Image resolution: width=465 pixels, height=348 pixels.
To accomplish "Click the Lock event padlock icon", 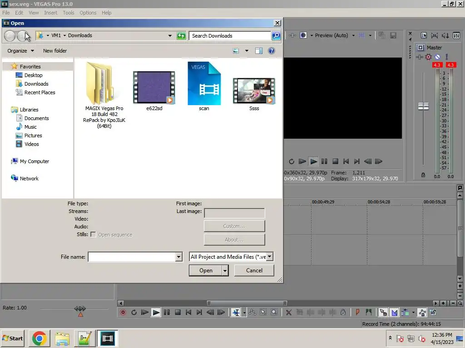I will pyautogui.click(x=343, y=313).
